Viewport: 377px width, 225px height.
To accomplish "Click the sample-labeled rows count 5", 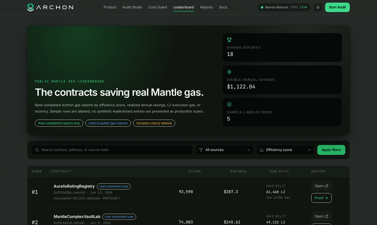I will (229, 119).
